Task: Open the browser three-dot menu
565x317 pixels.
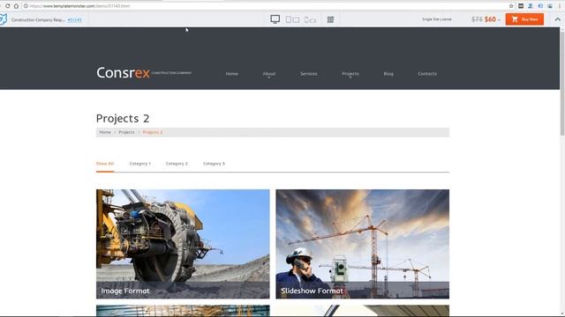Action: coord(560,6)
